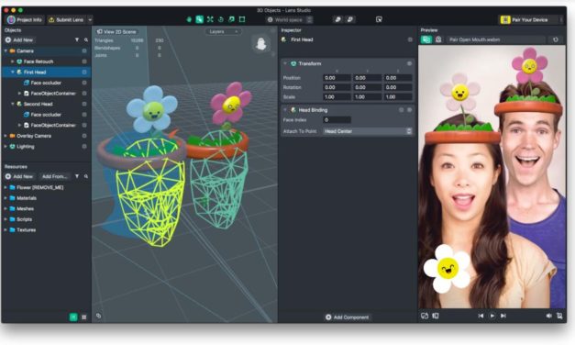Skip preview to next frame
Viewport: 575px width, 345px height.
tap(503, 316)
